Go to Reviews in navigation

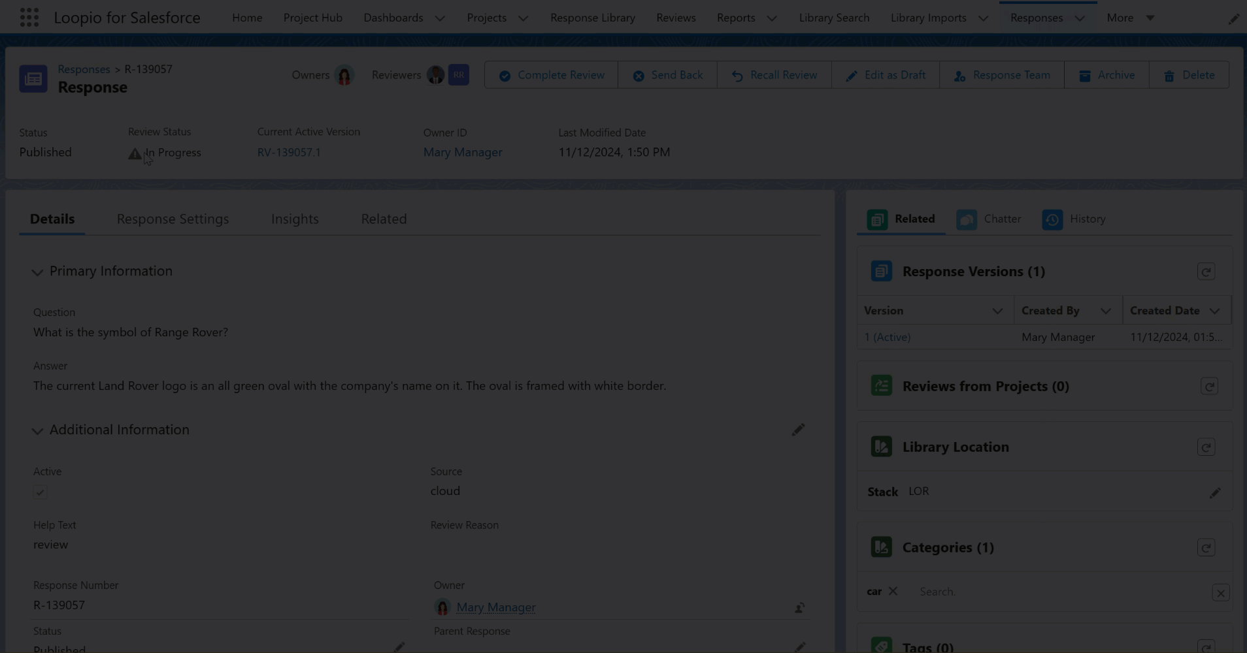pyautogui.click(x=676, y=18)
